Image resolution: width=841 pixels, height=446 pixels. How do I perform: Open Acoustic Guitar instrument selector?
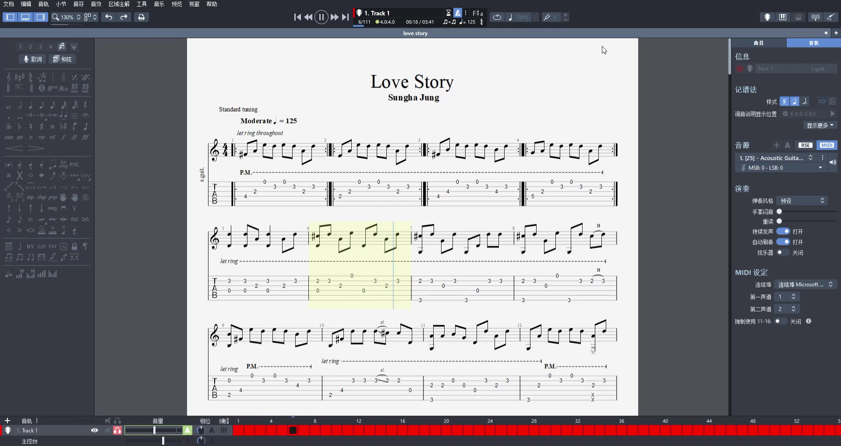coord(776,158)
